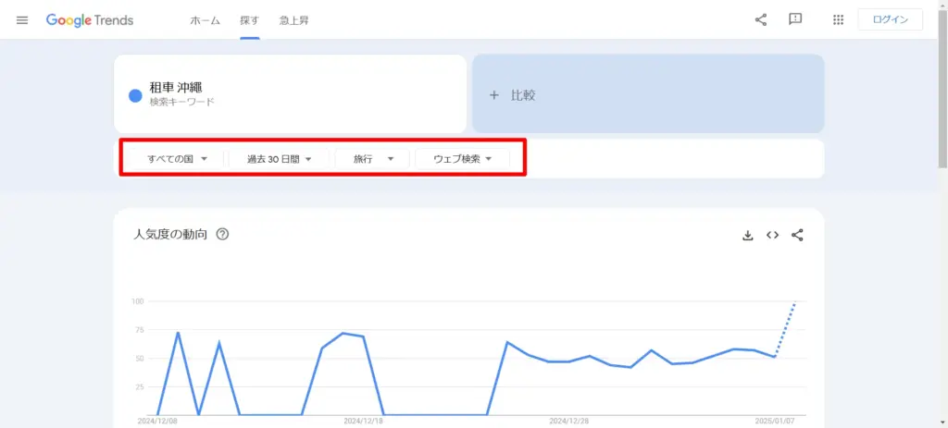Click the share icon in header
Screen dimensions: 948x428
pos(761,19)
